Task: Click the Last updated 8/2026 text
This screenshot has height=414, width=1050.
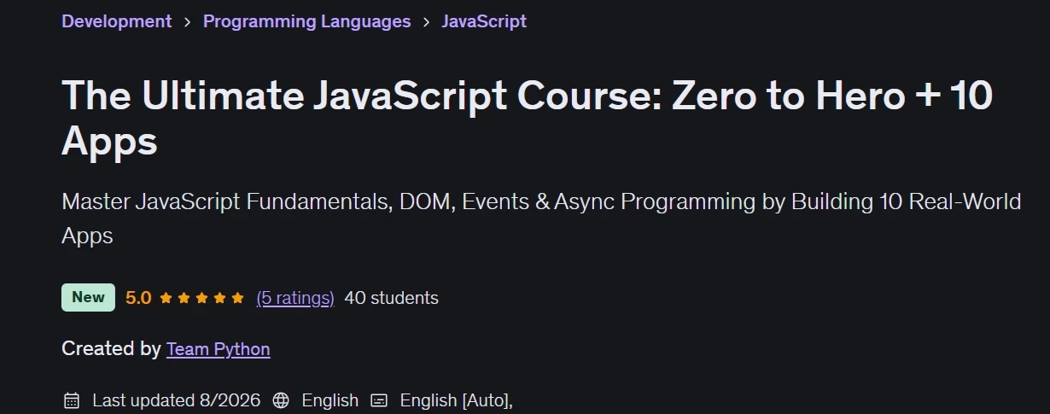Action: 178,400
